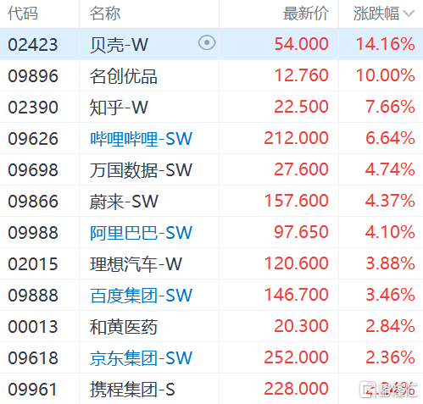Click latest price 228.000
Viewport: 423px width, 404px height.
point(296,389)
